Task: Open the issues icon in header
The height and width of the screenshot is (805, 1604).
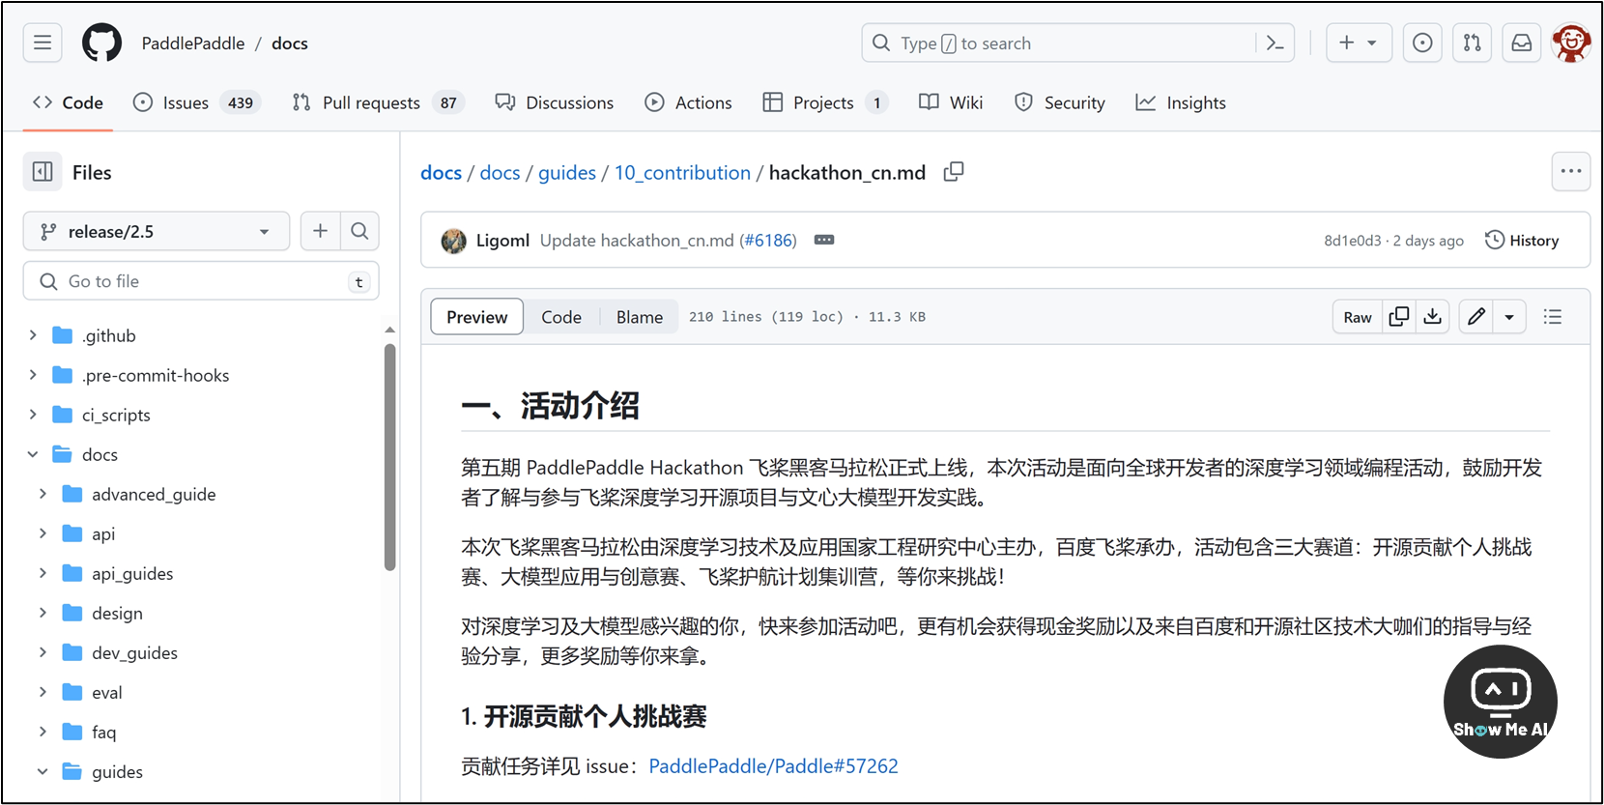Action: click(x=1422, y=43)
